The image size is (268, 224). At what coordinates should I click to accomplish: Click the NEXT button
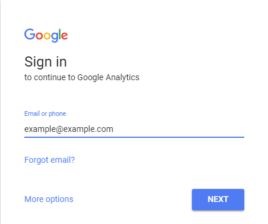point(218,200)
